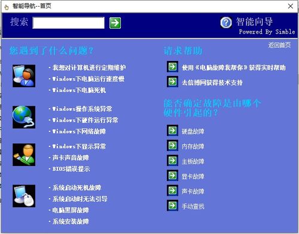Screen dimensions: 299x234
Task: Click arrow icon beside 主板故障
Action: tap(172, 161)
